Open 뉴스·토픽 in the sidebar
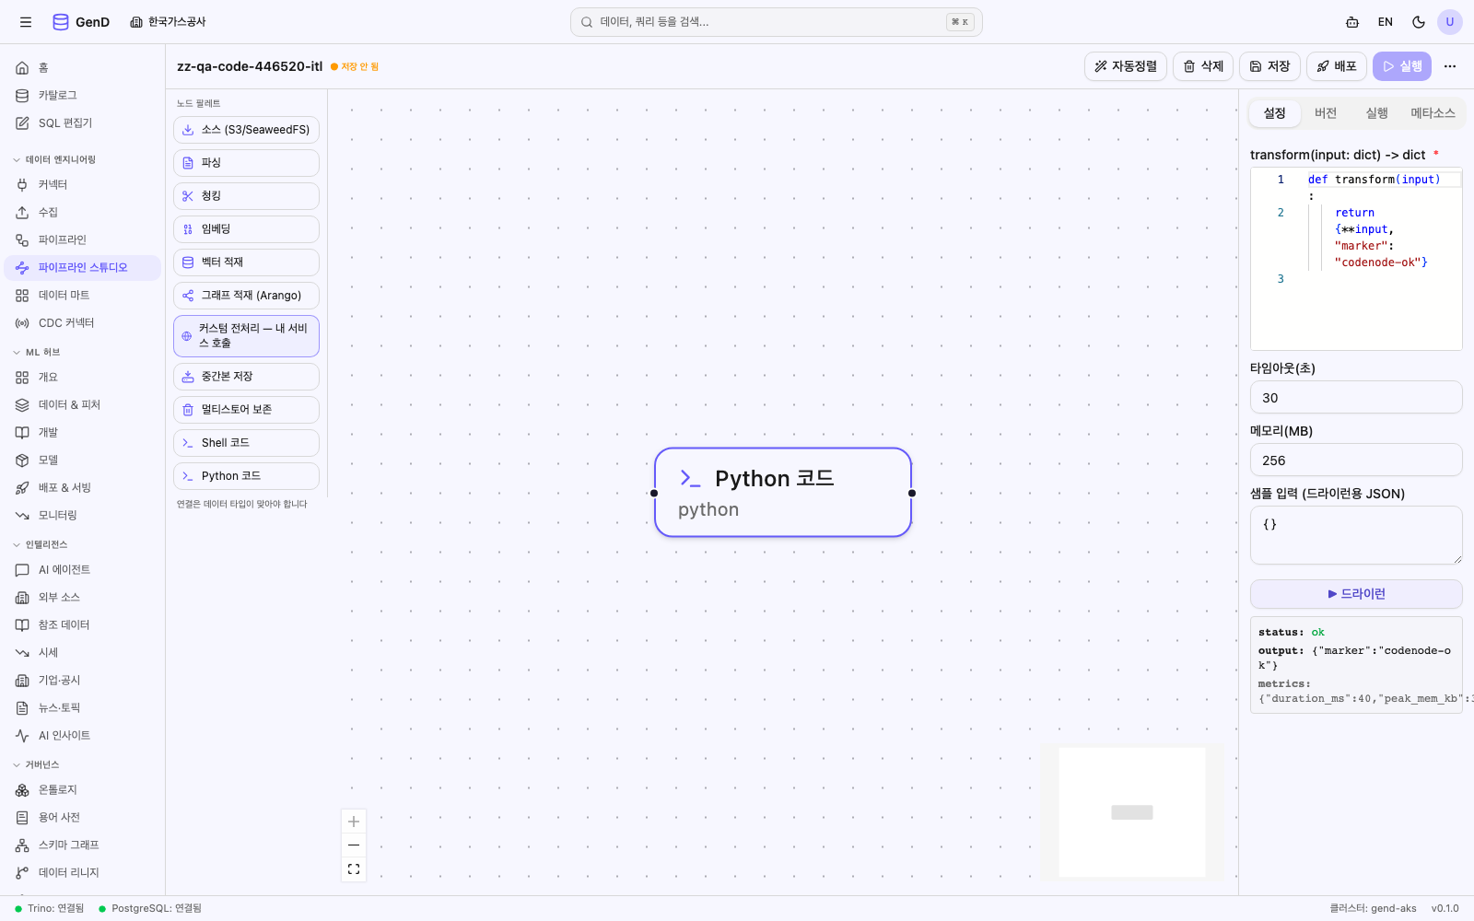1474x921 pixels. point(83,708)
